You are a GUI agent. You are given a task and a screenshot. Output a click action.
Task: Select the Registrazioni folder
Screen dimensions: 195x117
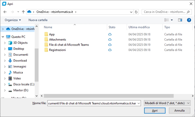tap(57, 50)
